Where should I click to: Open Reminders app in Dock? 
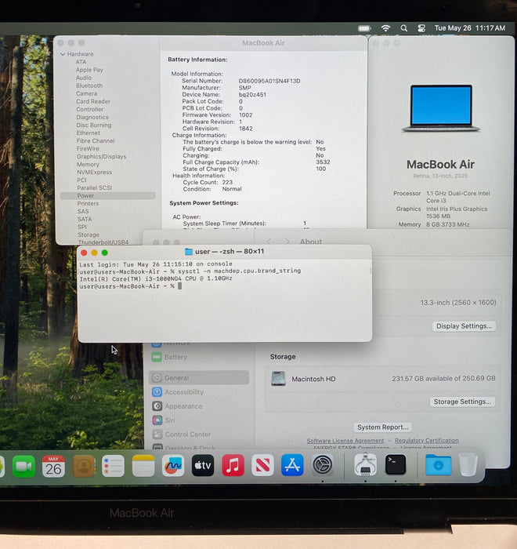[114, 467]
